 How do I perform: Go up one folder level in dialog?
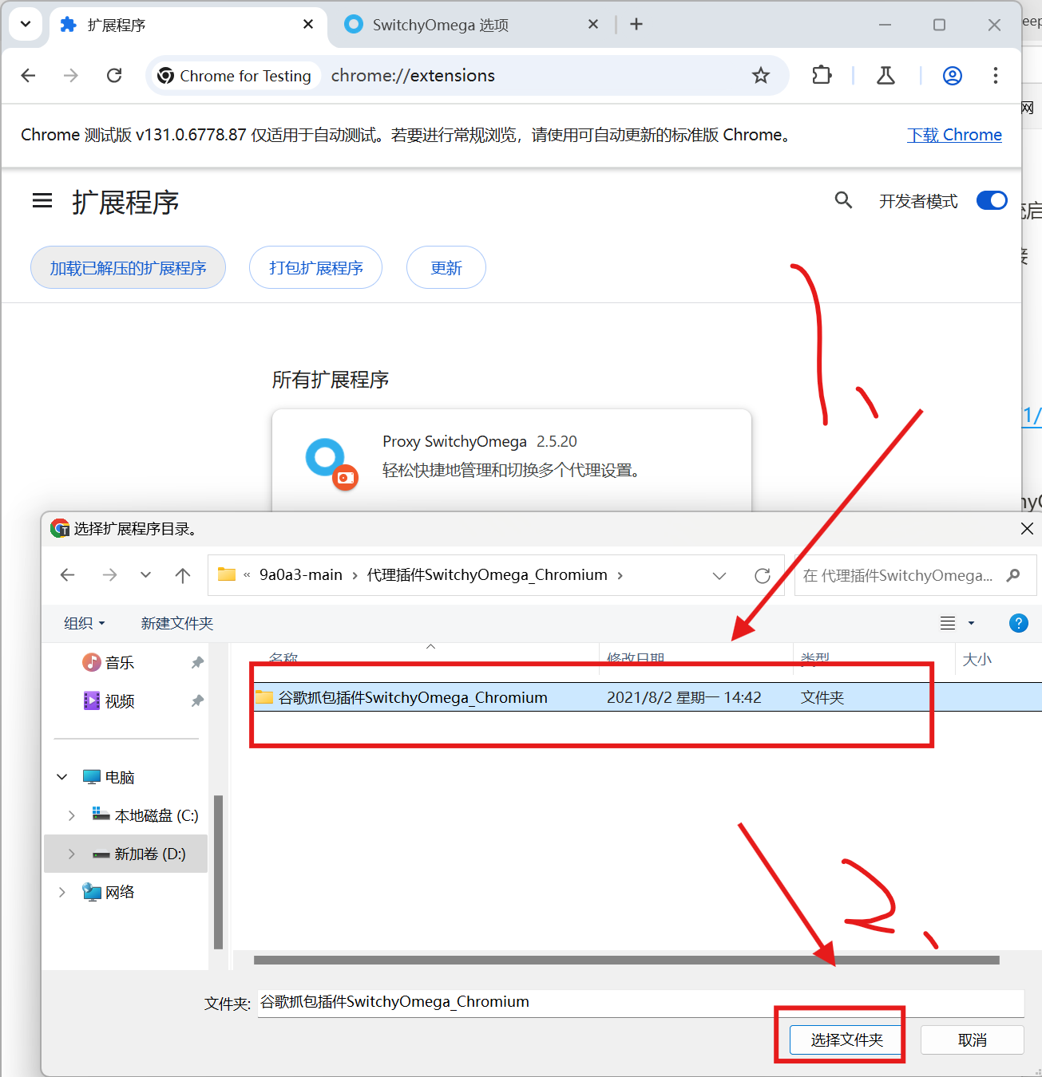point(183,575)
